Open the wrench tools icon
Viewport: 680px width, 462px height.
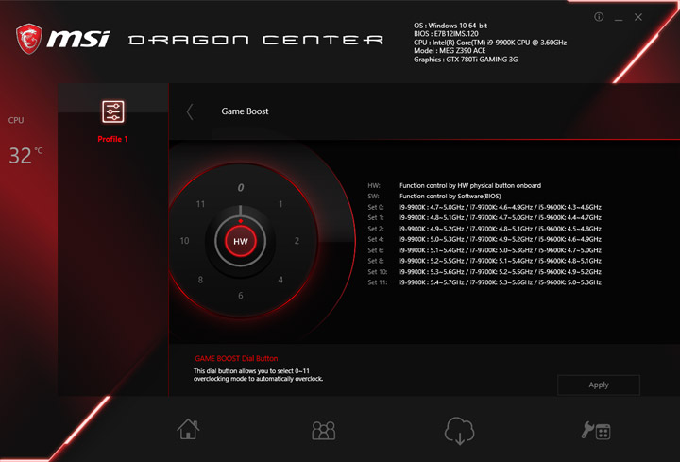[x=596, y=430]
